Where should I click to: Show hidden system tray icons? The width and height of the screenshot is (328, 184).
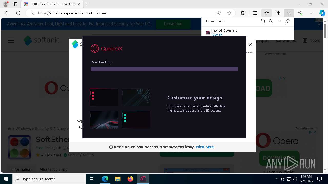pos(276,179)
